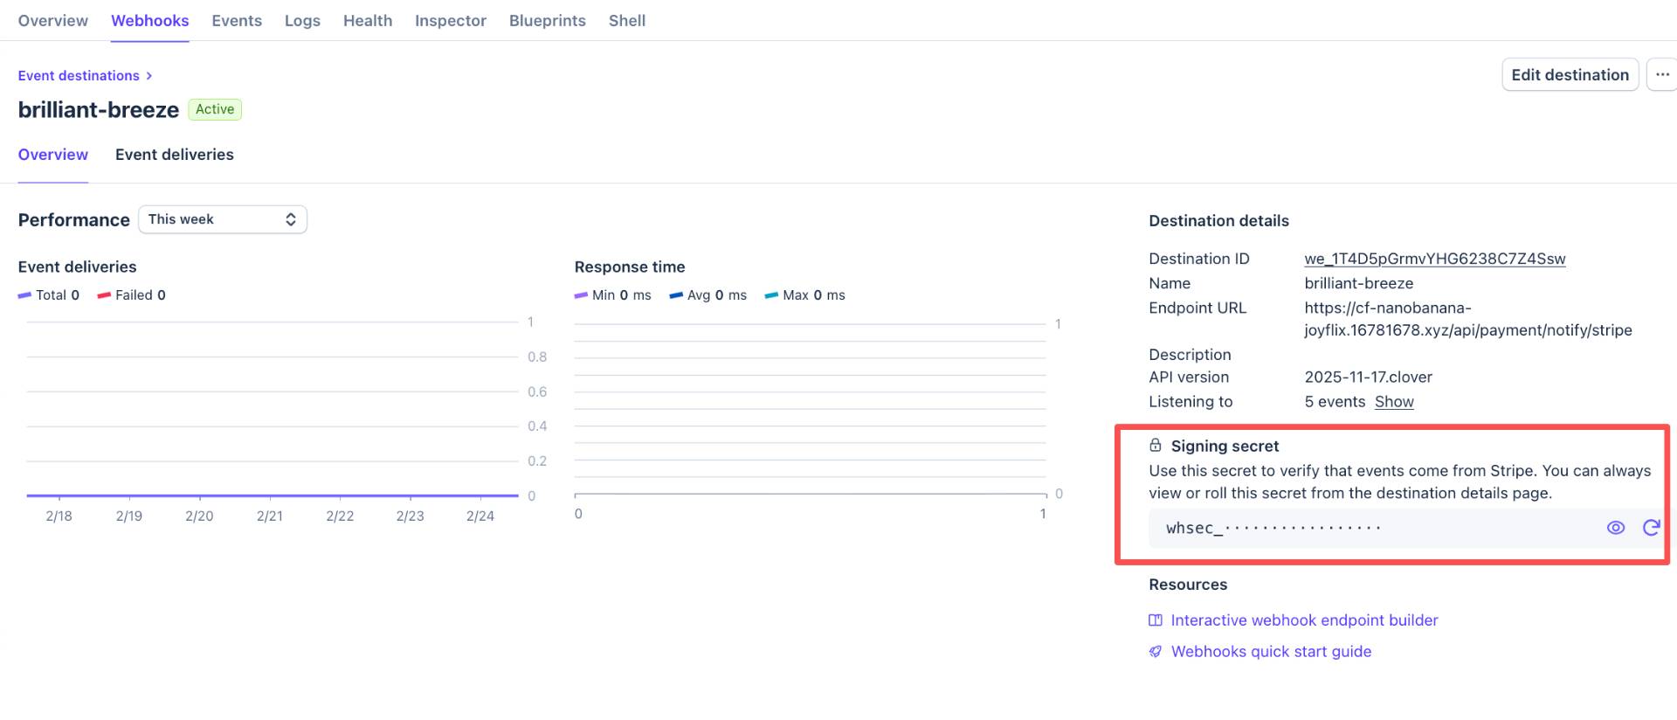Toggle the Failed series in legend
The height and width of the screenshot is (720, 1677).
click(131, 295)
